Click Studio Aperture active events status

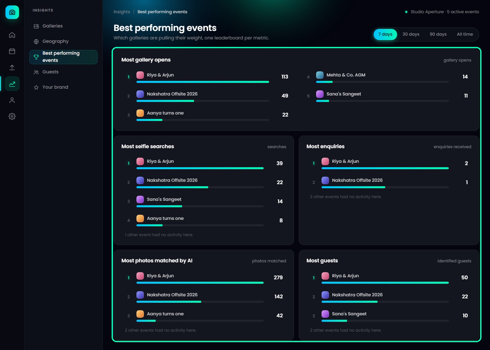pyautogui.click(x=442, y=12)
